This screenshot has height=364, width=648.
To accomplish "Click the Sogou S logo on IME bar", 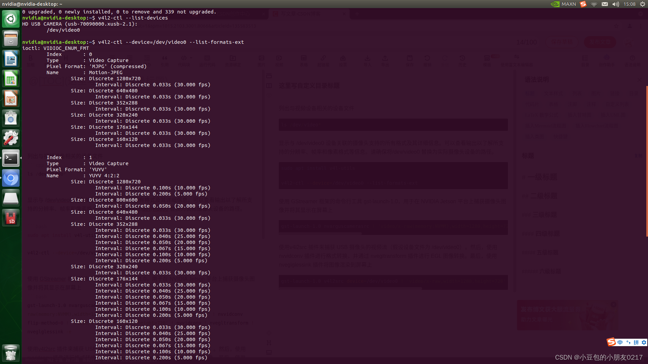I will pos(611,342).
